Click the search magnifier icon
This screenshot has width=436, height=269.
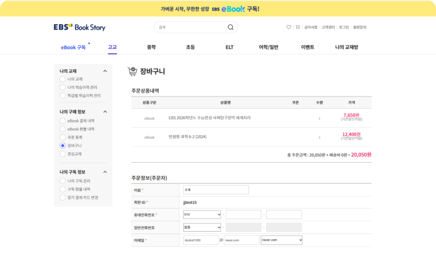tap(230, 27)
